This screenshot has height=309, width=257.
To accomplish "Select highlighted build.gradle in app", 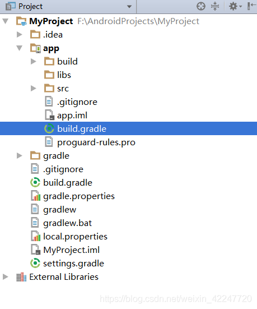I will tap(82, 129).
